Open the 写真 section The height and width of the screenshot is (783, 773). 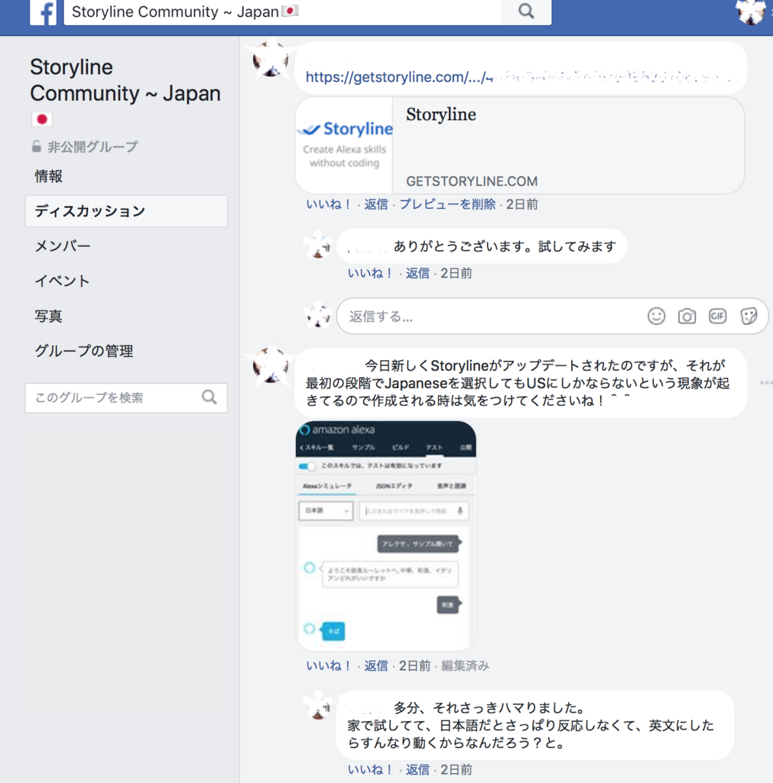point(48,316)
